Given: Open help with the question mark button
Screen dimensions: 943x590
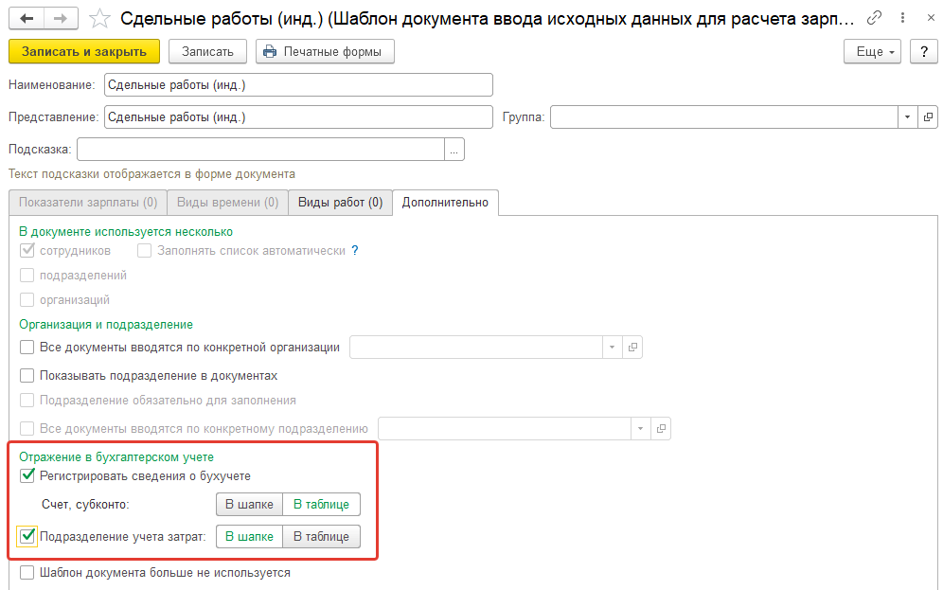Looking at the screenshot, I should pos(924,52).
